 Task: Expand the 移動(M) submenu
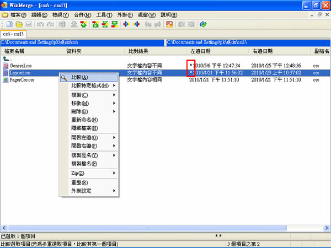[x=114, y=103]
